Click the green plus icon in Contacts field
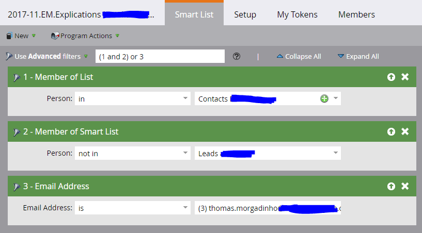This screenshot has width=422, height=233. [324, 98]
